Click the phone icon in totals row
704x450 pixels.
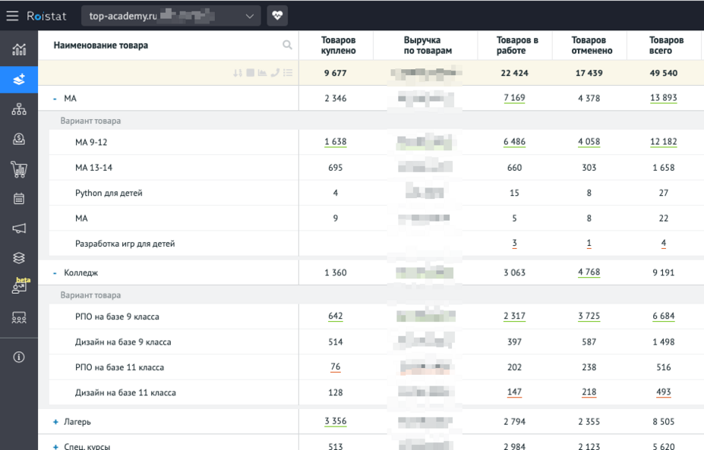click(x=275, y=73)
